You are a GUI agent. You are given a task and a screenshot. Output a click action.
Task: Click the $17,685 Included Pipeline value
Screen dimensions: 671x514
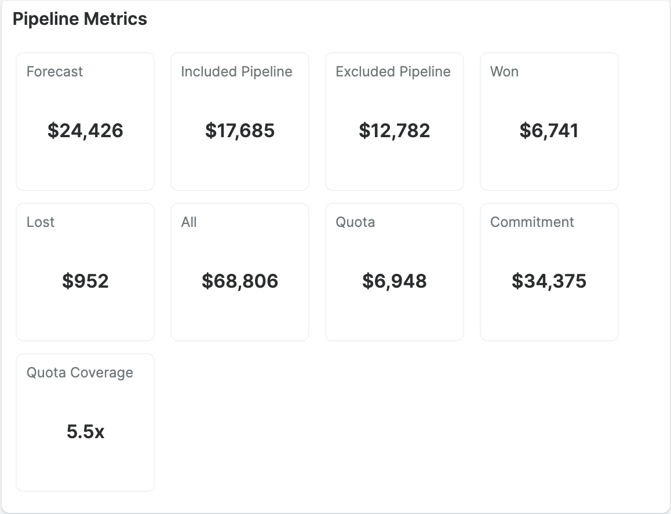(239, 131)
